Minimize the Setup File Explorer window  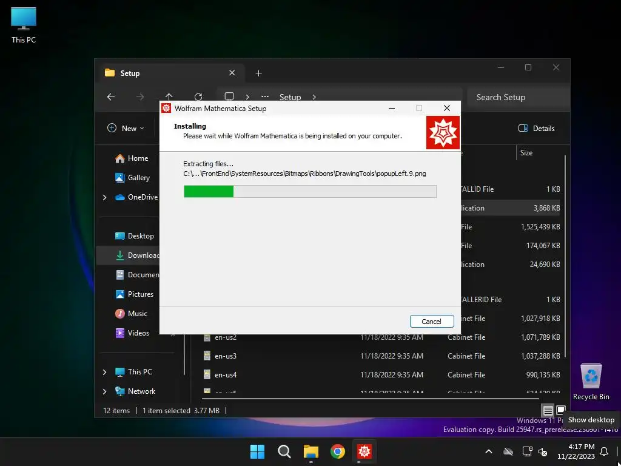(501, 67)
